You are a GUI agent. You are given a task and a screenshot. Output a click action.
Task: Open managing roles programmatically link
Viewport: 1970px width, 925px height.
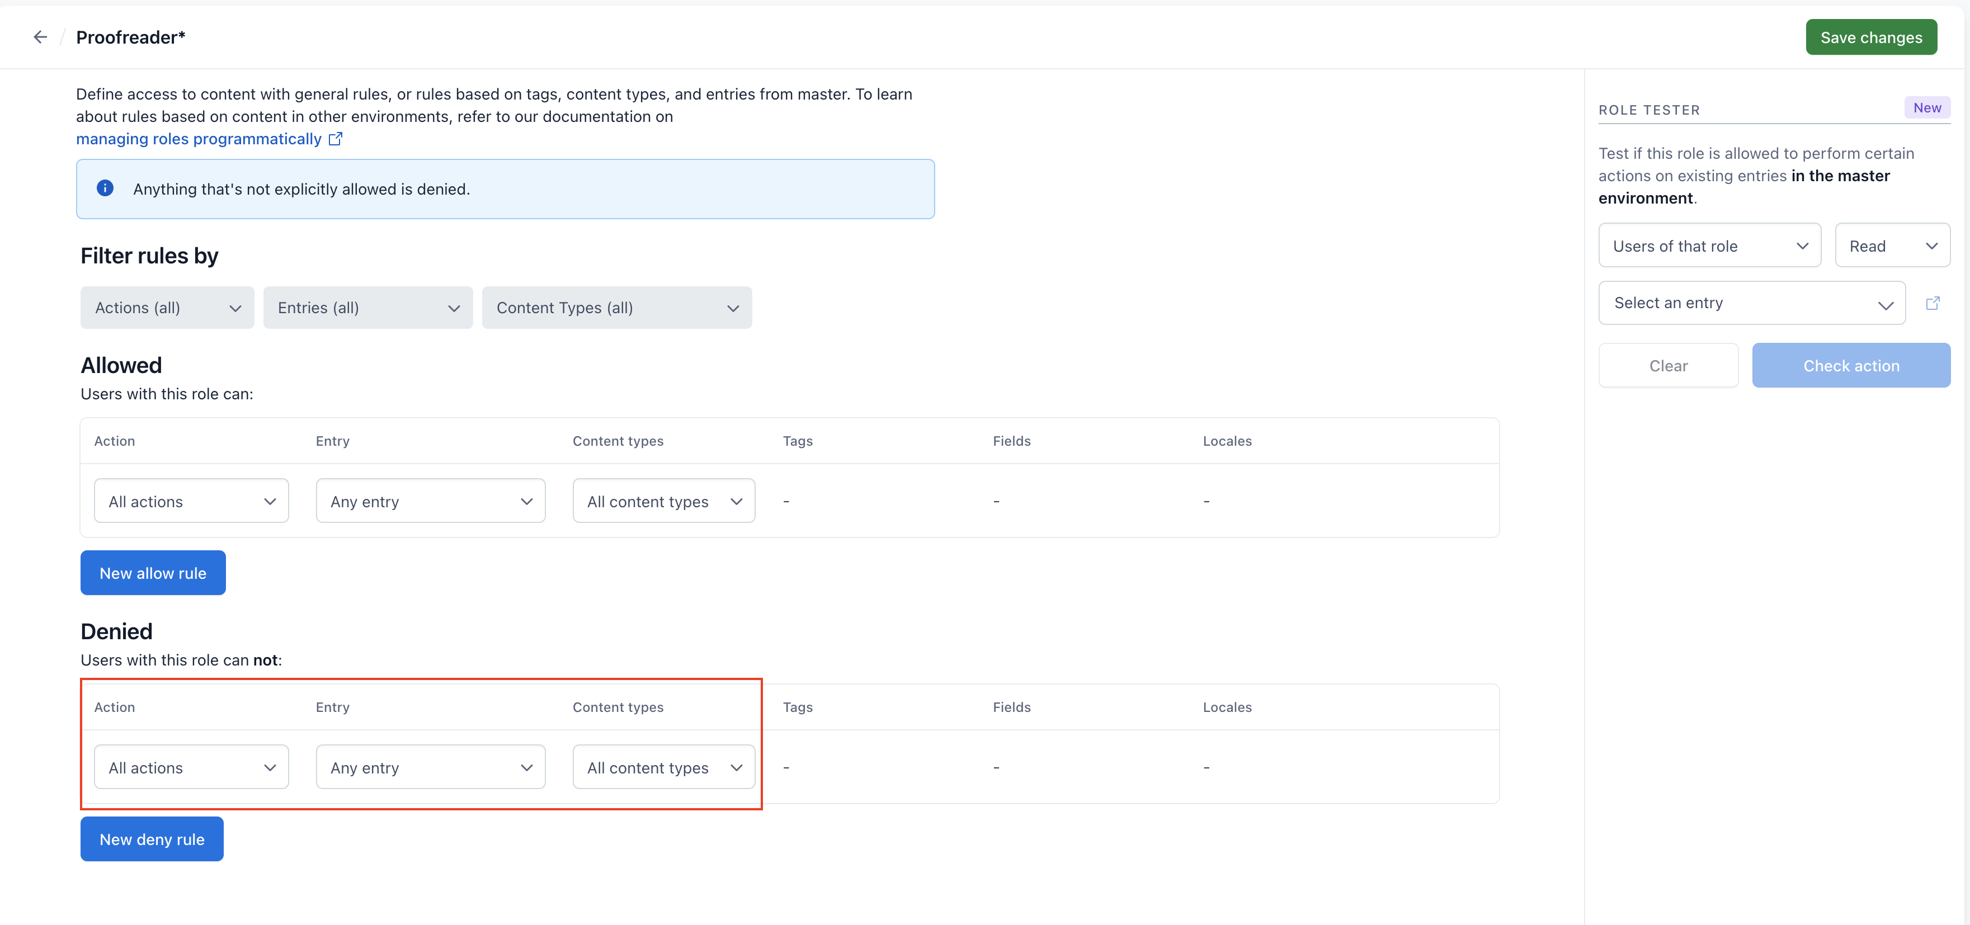pos(198,139)
